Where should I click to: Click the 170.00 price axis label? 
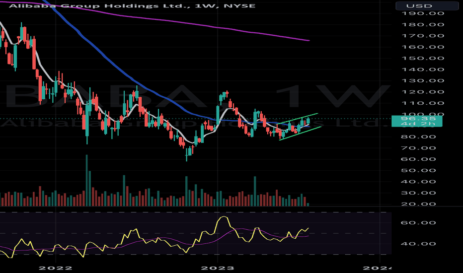coord(423,36)
